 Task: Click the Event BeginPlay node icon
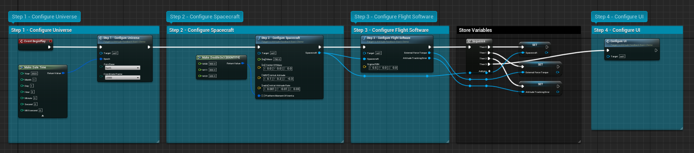[22, 41]
